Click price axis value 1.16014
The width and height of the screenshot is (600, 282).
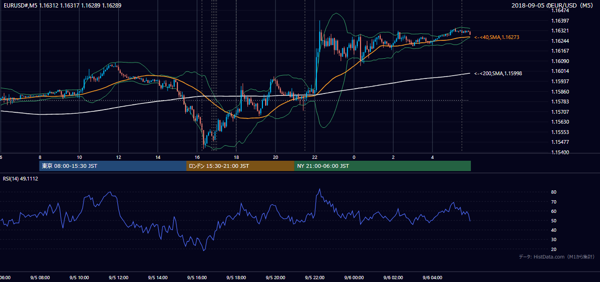[560, 71]
